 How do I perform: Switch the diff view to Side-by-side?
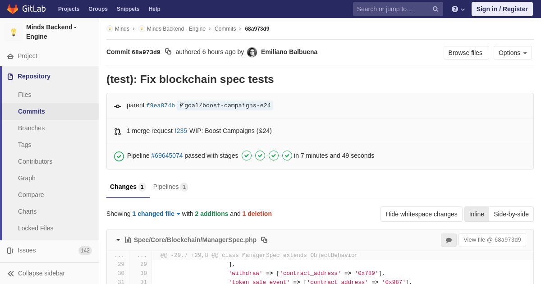511,214
